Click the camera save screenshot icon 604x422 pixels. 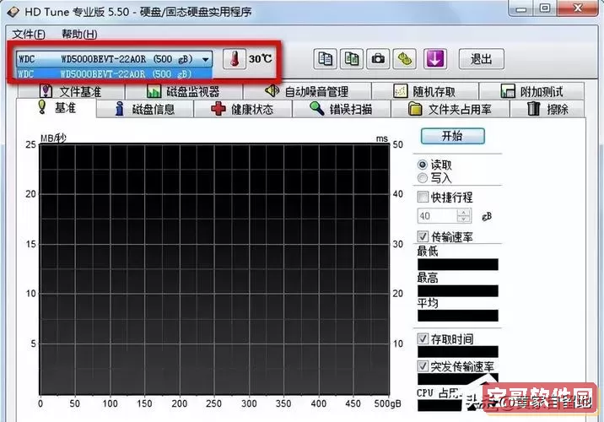378,59
